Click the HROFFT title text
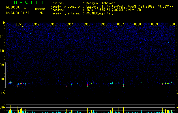This screenshot has width=178, height=113. click(x=29, y=2)
